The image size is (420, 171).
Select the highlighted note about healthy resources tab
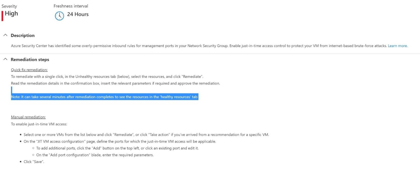pos(104,97)
